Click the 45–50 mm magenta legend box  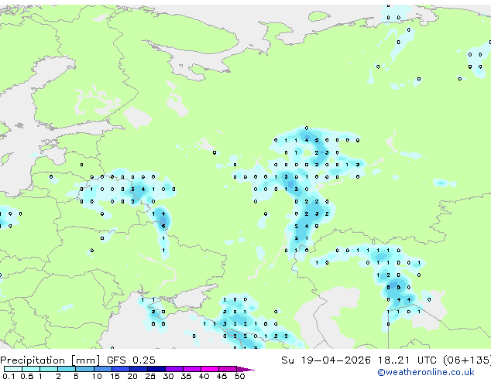coord(228,369)
